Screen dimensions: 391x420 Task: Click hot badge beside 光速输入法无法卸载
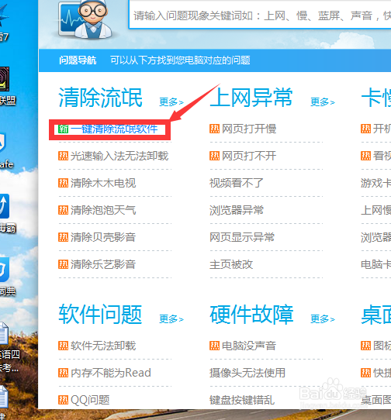click(64, 156)
